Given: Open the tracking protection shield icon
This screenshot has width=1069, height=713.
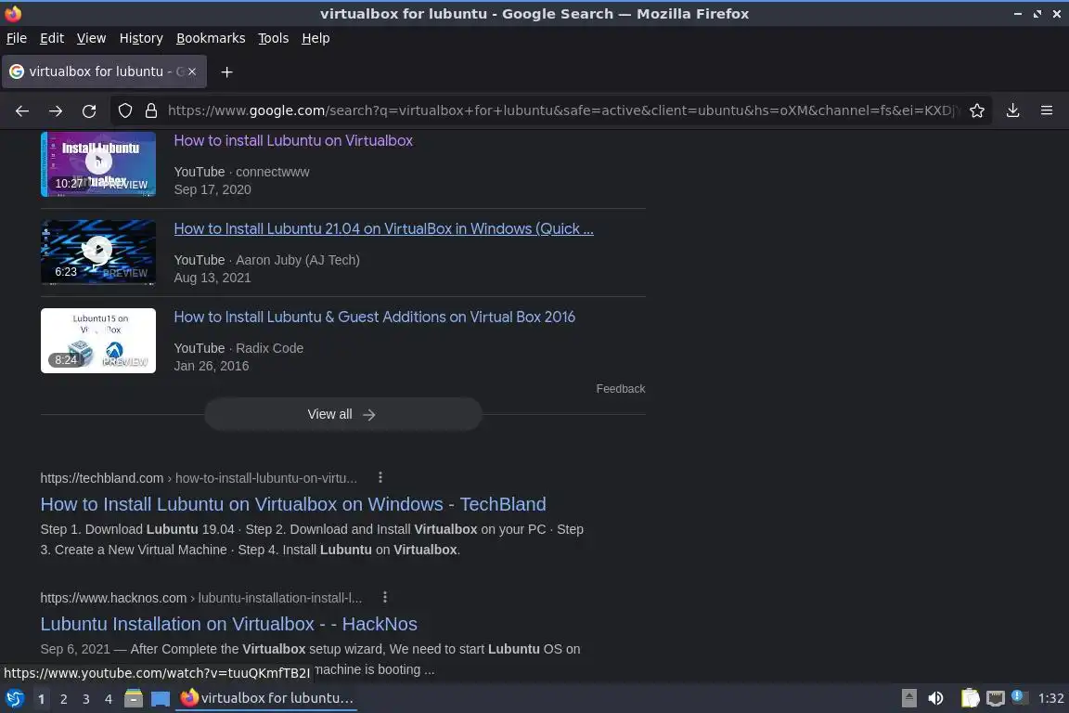Looking at the screenshot, I should (x=124, y=110).
